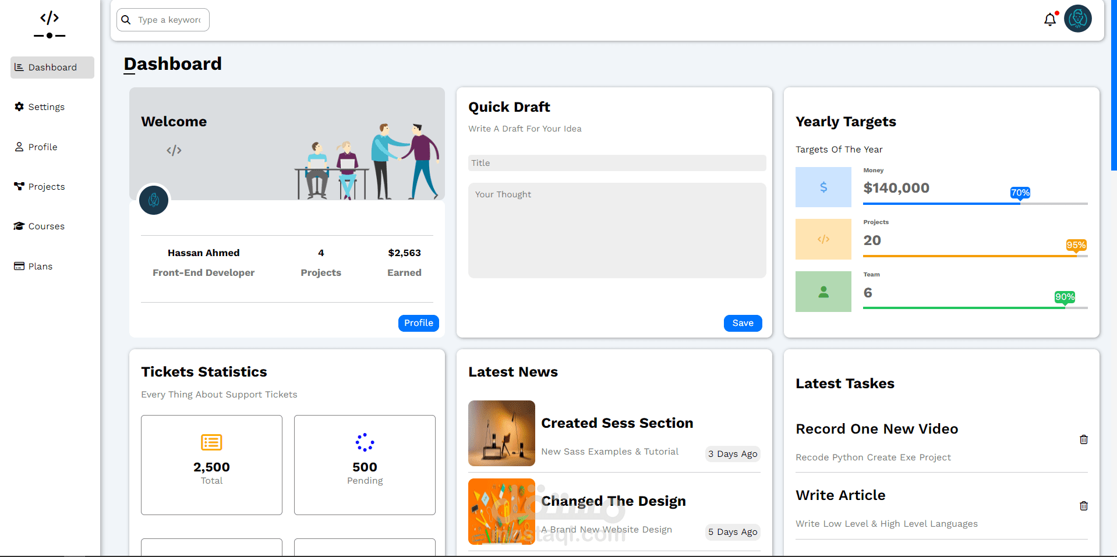
Task: Click the Hassan Ahmed name
Action: 204,253
